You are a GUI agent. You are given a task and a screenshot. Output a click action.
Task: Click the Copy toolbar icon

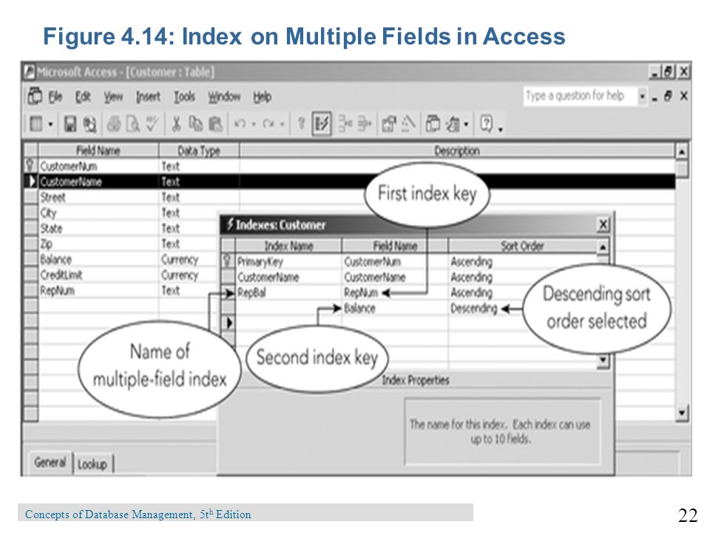coord(195,124)
